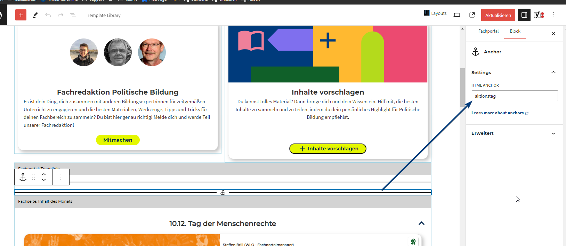Screen dimensions: 566x246
Task: Open page in new tab icon
Action: (472, 15)
